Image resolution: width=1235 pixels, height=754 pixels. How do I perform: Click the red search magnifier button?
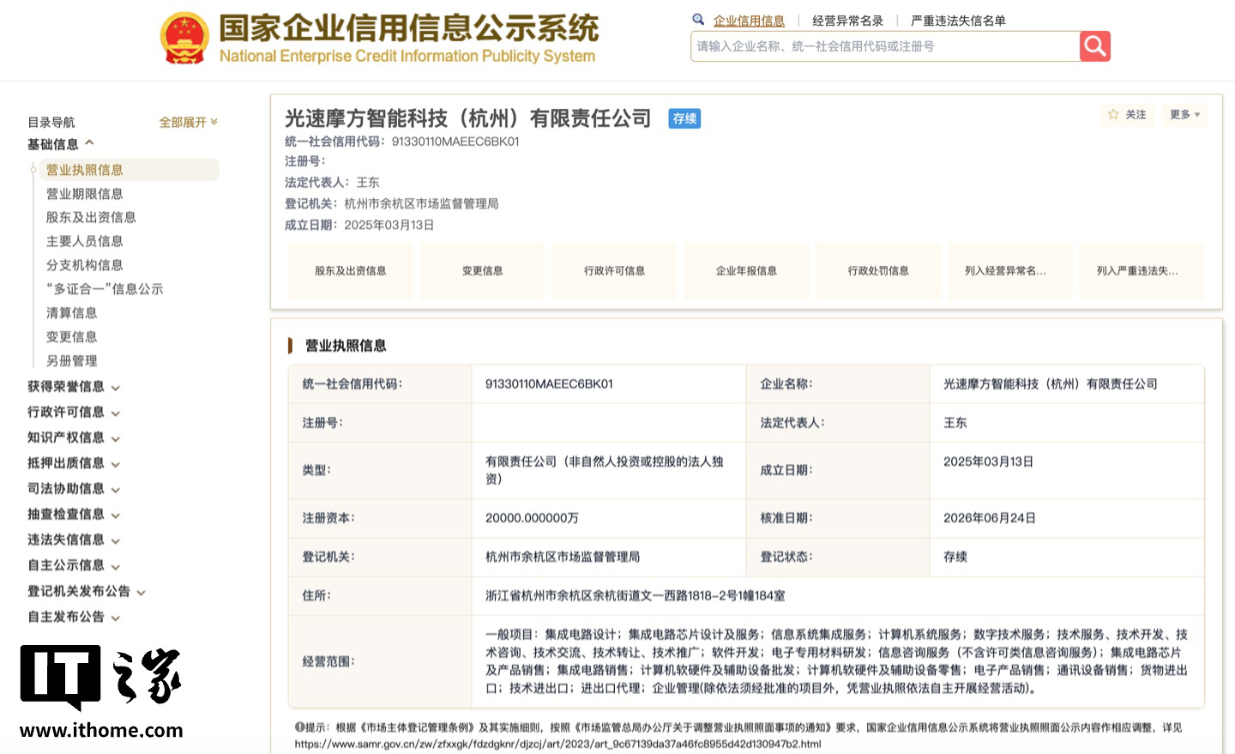[1094, 46]
